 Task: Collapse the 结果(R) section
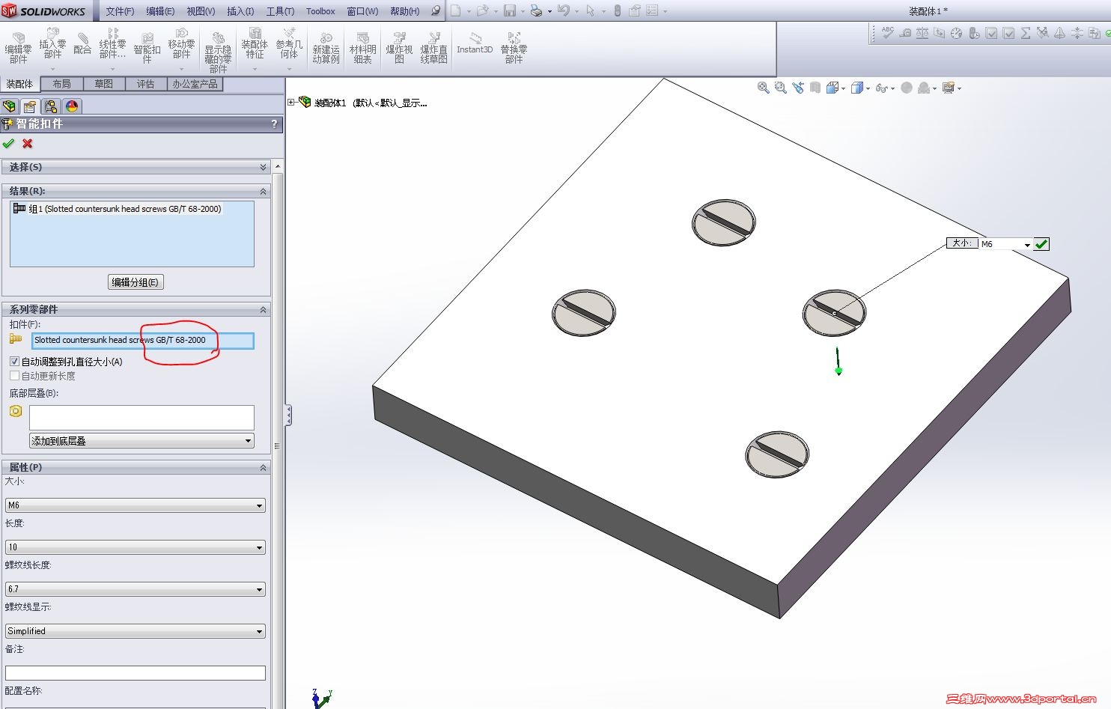(x=263, y=191)
